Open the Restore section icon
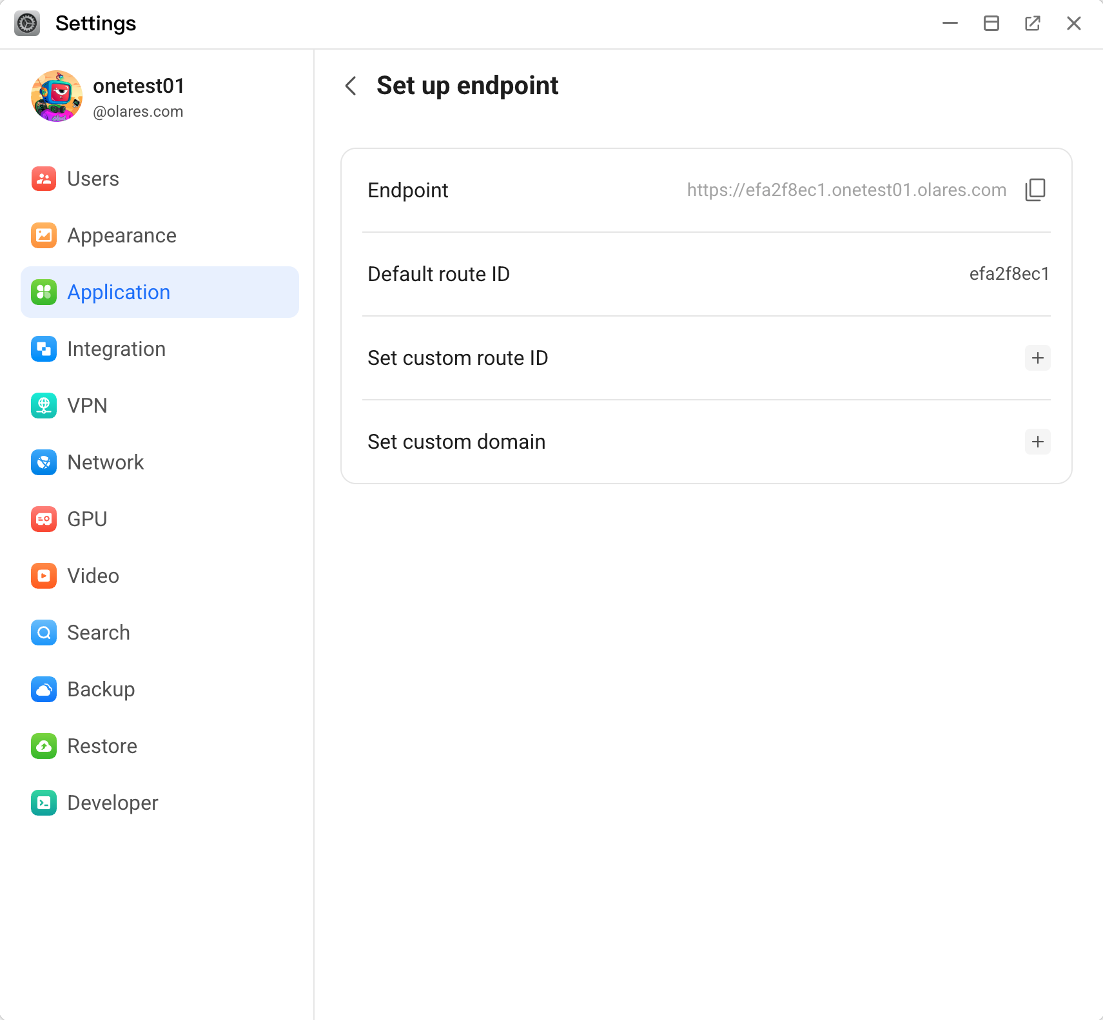The height and width of the screenshot is (1020, 1103). (43, 746)
